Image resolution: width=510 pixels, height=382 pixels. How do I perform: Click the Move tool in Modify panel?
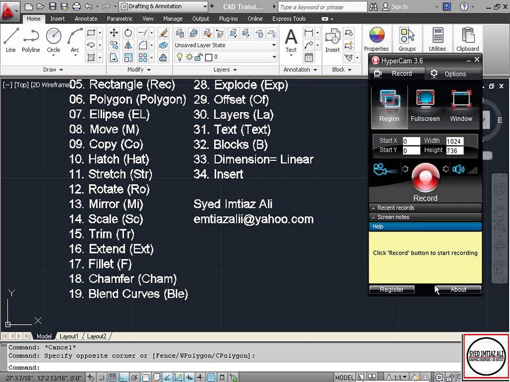(x=114, y=32)
